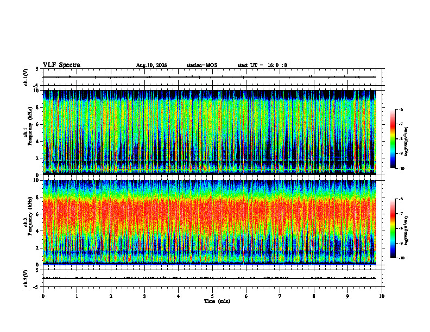The width and height of the screenshot is (430, 332).
Task: Click time axis tick label '9'
Action: tap(347, 296)
